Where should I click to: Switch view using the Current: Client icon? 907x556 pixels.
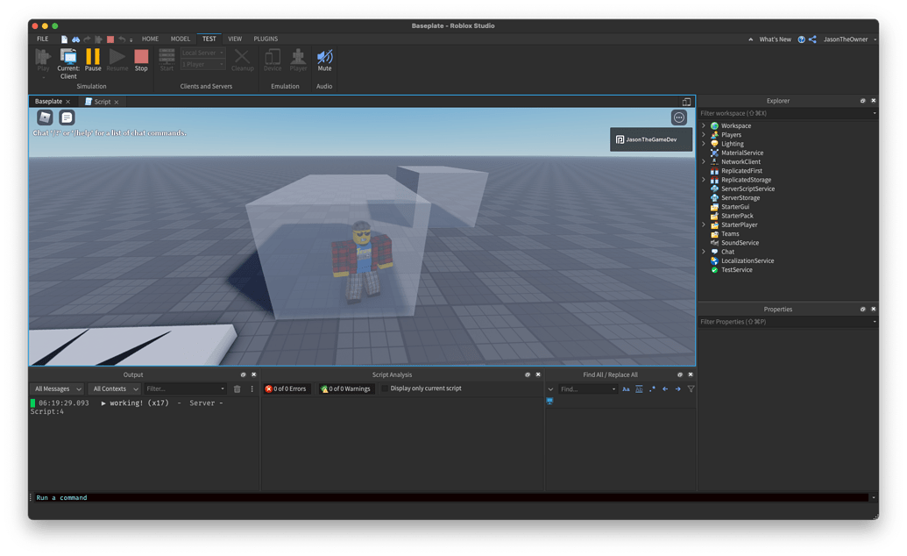click(x=68, y=61)
